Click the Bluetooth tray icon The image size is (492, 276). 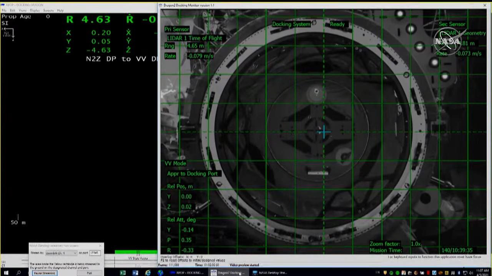[x=459, y=273]
